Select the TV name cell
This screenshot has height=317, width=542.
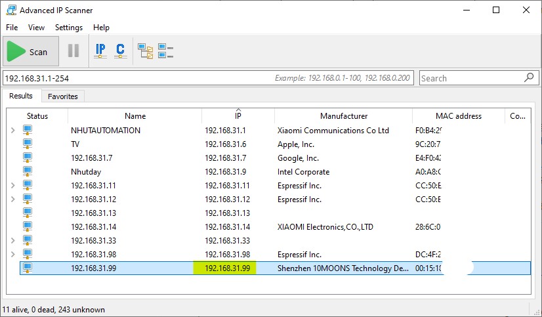[x=75, y=144]
